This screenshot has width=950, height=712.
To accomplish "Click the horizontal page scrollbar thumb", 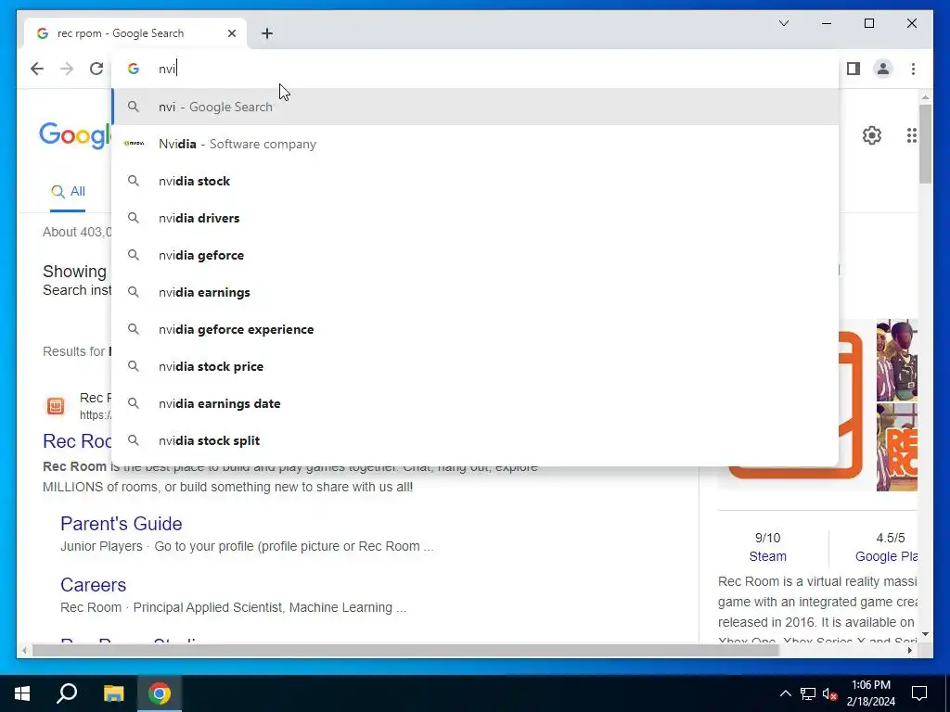I will (405, 650).
